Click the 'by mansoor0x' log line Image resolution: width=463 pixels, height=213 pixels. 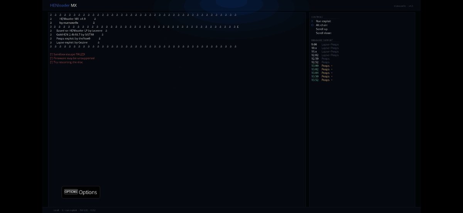pyautogui.click(x=69, y=23)
